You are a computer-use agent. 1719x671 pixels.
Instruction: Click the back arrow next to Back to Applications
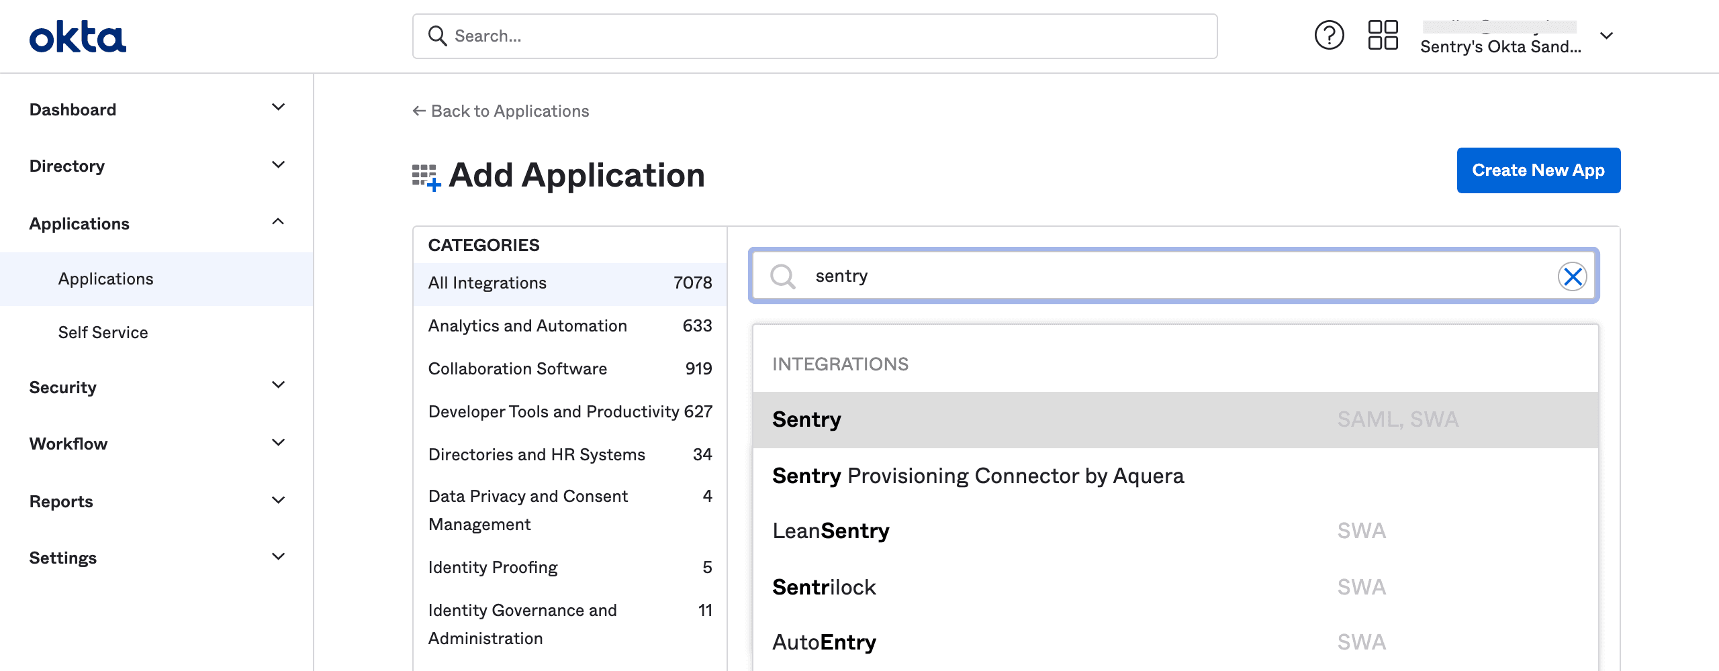pyautogui.click(x=418, y=111)
